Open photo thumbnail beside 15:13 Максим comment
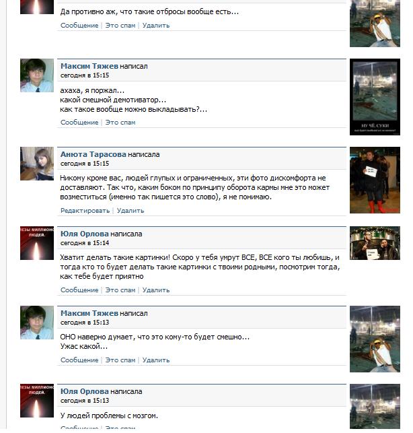The image size is (413, 433). pos(375,339)
